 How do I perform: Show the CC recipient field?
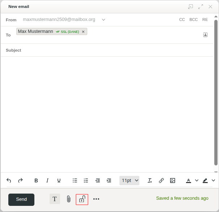point(182,20)
